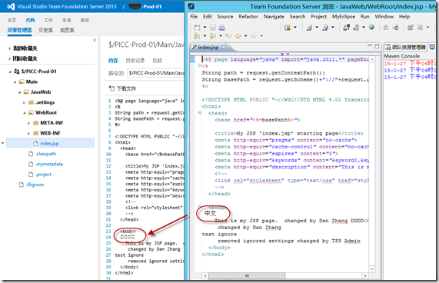This screenshot has height=283, width=439.
Task: Switch to 历史记录 tab
Action: [x=135, y=61]
